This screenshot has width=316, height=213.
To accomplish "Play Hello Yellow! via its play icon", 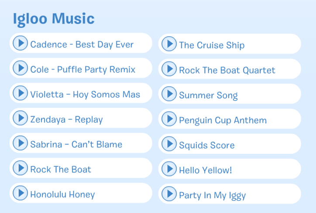I will pos(169,169).
